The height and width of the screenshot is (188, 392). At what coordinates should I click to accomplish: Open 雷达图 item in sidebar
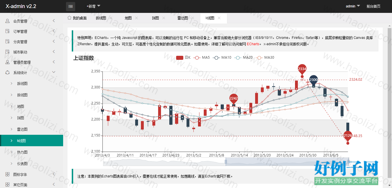point(32,129)
